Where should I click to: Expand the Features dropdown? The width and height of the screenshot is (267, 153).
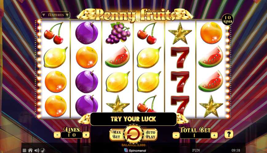[x=55, y=15]
